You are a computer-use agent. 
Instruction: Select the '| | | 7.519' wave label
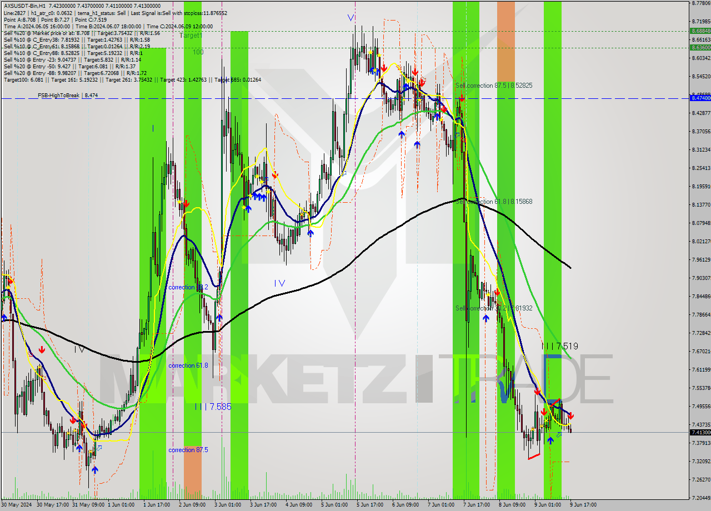coord(560,346)
